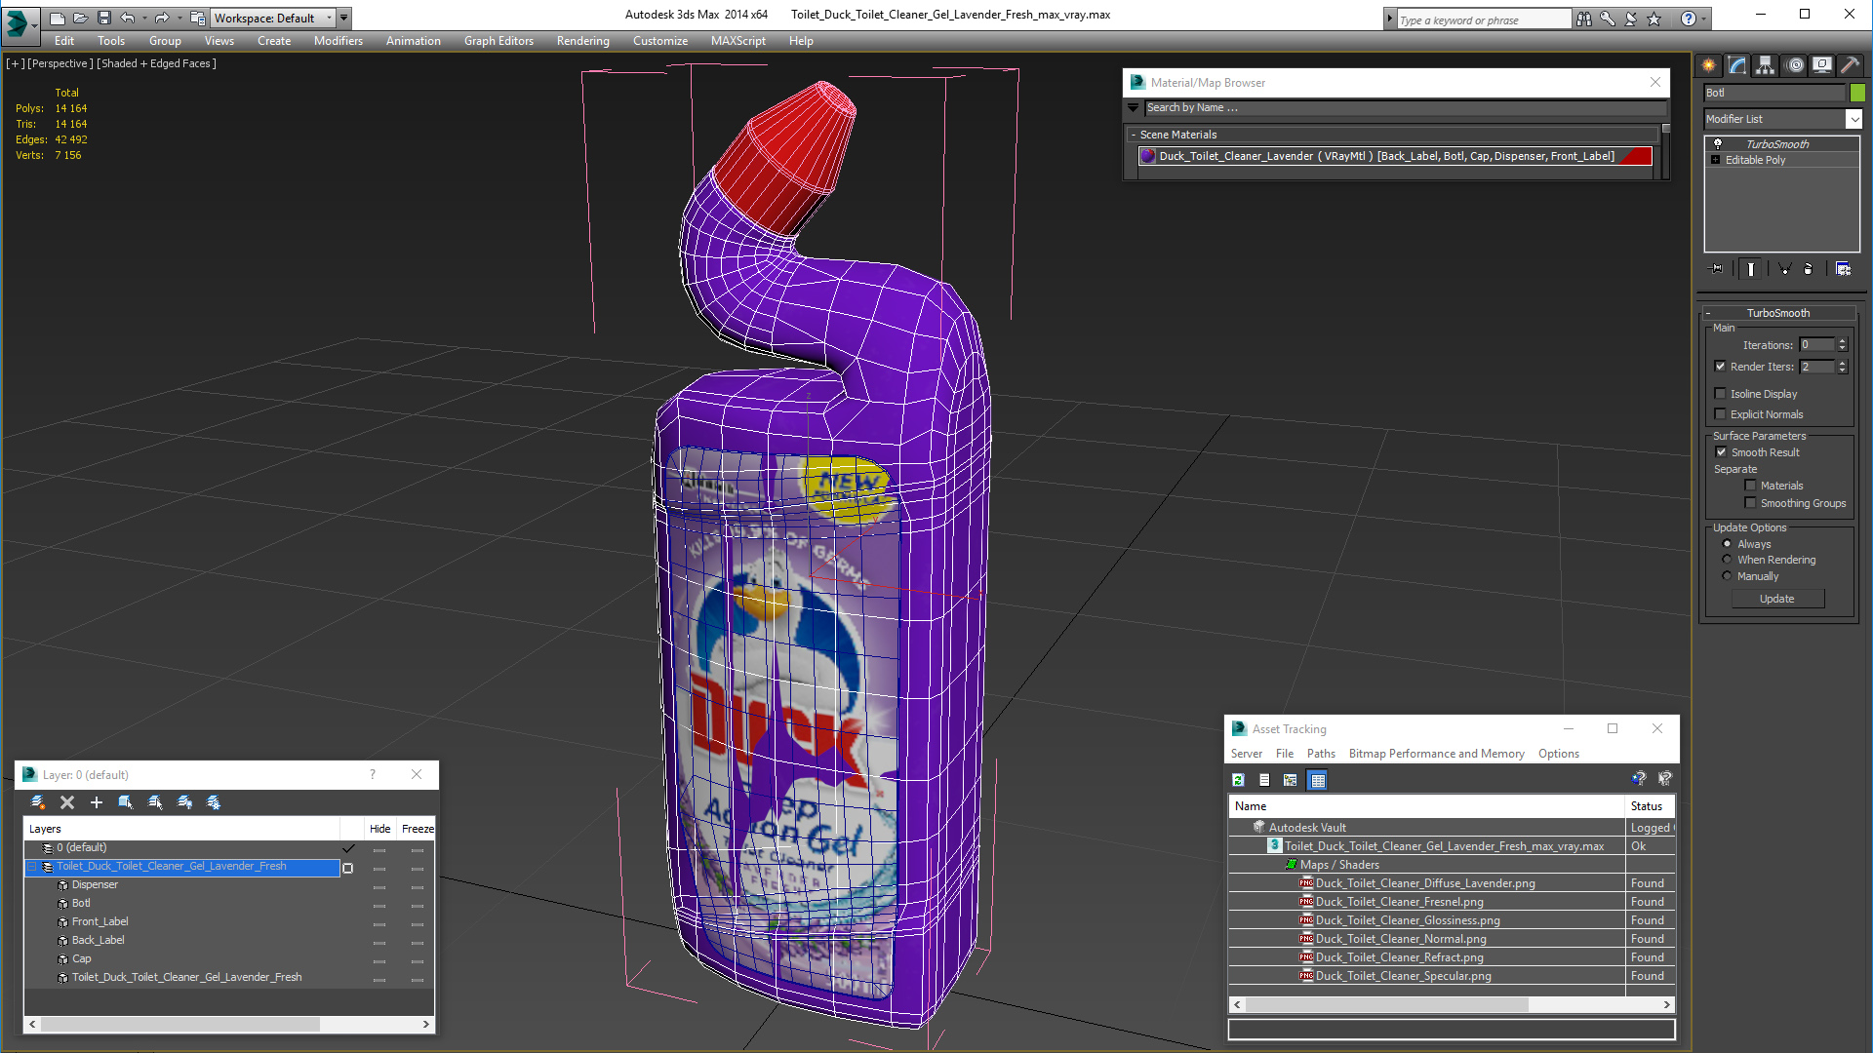This screenshot has height=1053, width=1873.
Task: Click Refresh icon in Asset Tracking
Action: point(1238,780)
